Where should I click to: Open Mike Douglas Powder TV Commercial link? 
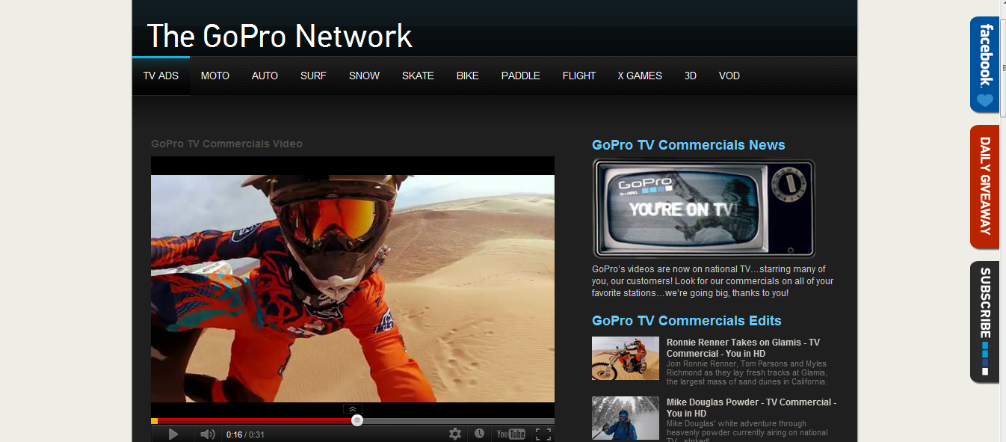(751, 408)
